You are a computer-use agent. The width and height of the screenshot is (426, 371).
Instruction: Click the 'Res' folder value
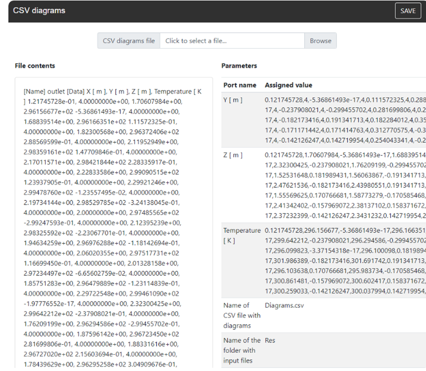[270, 340]
